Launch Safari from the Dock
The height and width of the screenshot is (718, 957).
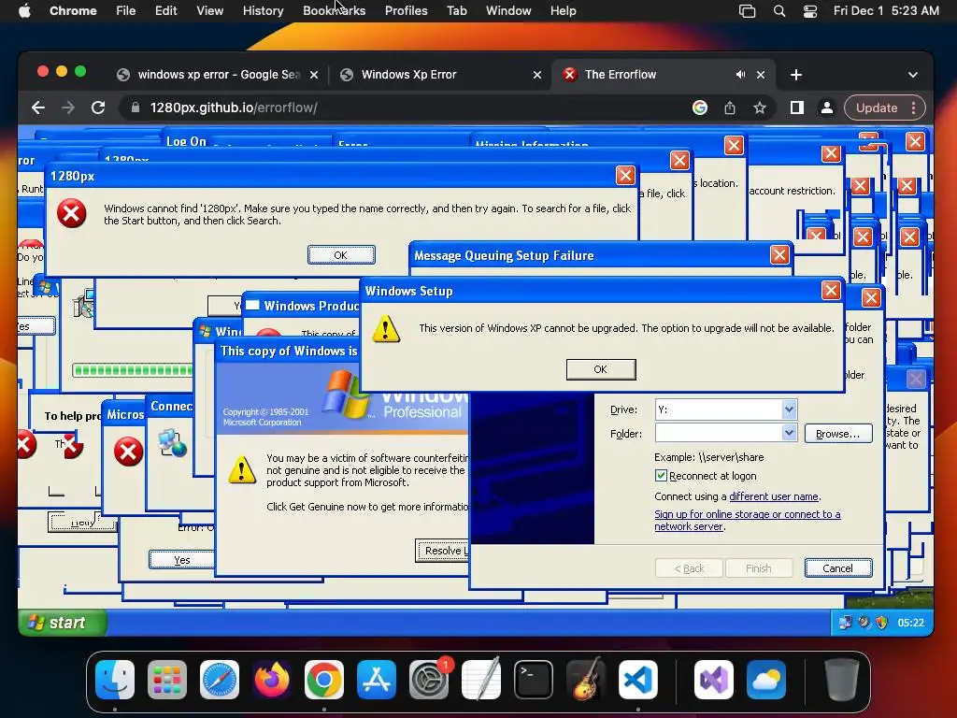[x=220, y=680]
